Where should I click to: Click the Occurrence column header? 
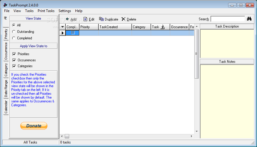pos(179,27)
